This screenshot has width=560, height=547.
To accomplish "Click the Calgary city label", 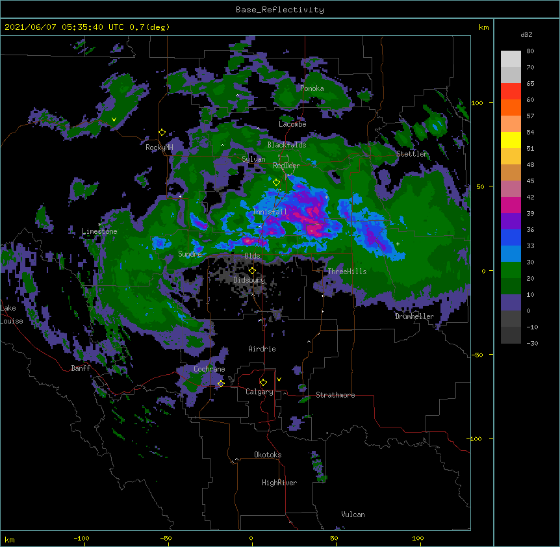I will (x=259, y=392).
